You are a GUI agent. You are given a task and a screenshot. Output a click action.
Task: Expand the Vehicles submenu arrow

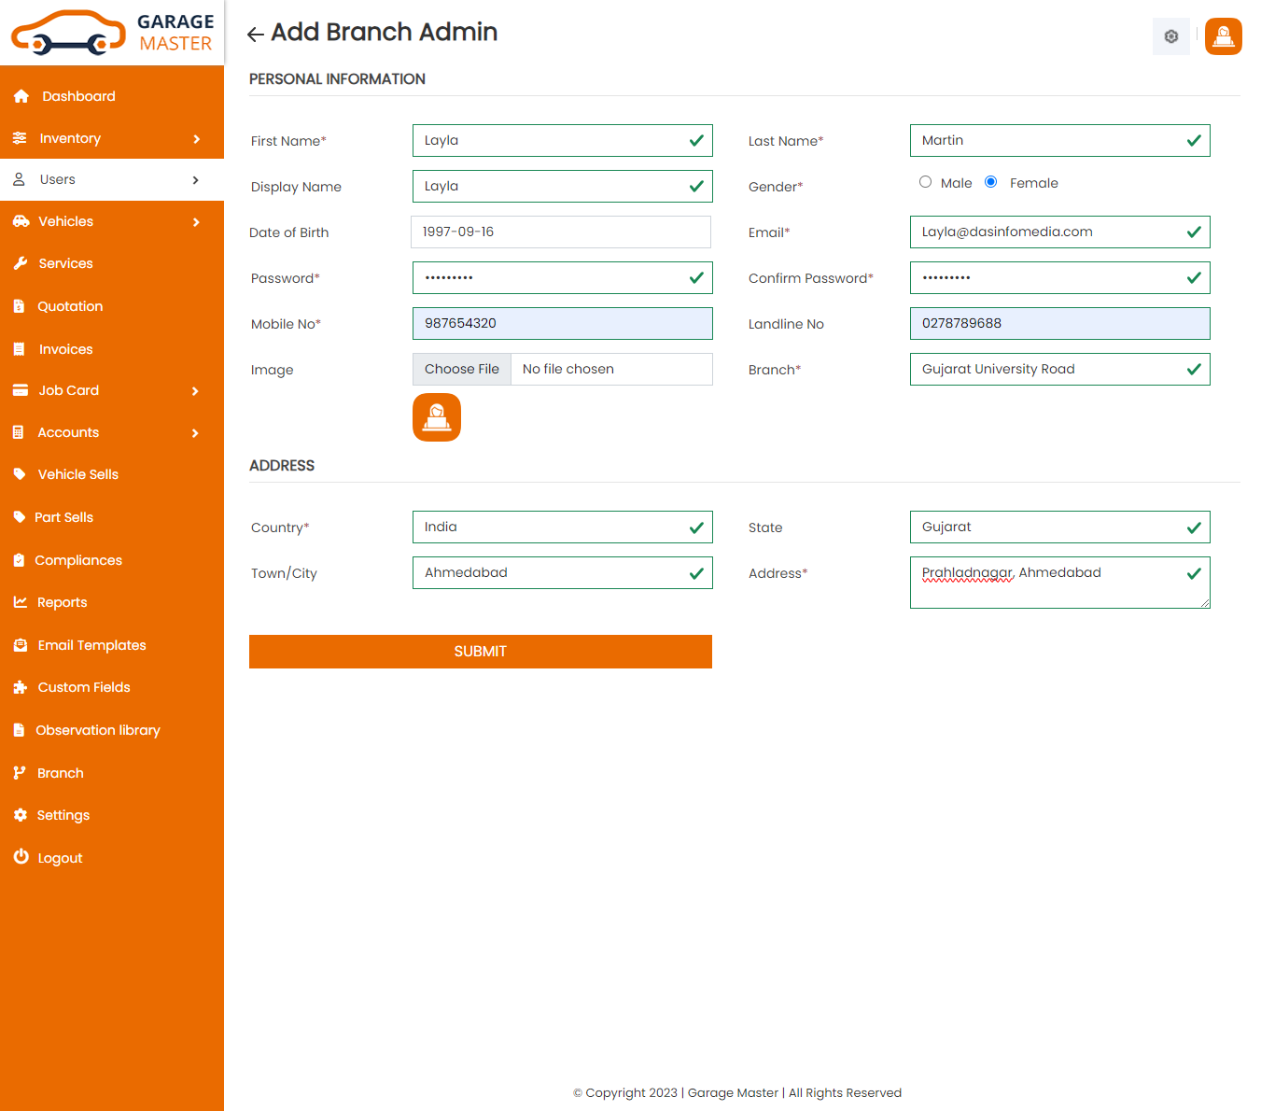click(x=196, y=222)
